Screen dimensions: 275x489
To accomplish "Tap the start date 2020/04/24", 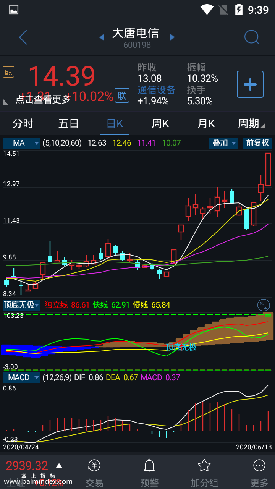I will coord(21,447).
